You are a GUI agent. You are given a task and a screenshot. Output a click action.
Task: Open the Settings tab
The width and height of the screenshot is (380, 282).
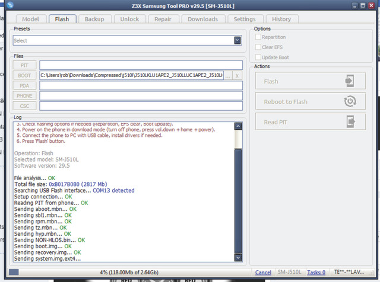(x=245, y=19)
